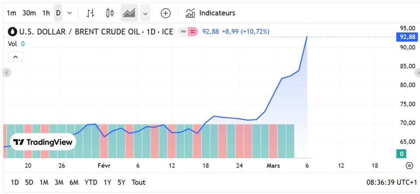Image resolution: width=420 pixels, height=194 pixels.
Task: Toggle the 30m interval
Action: pyautogui.click(x=29, y=13)
